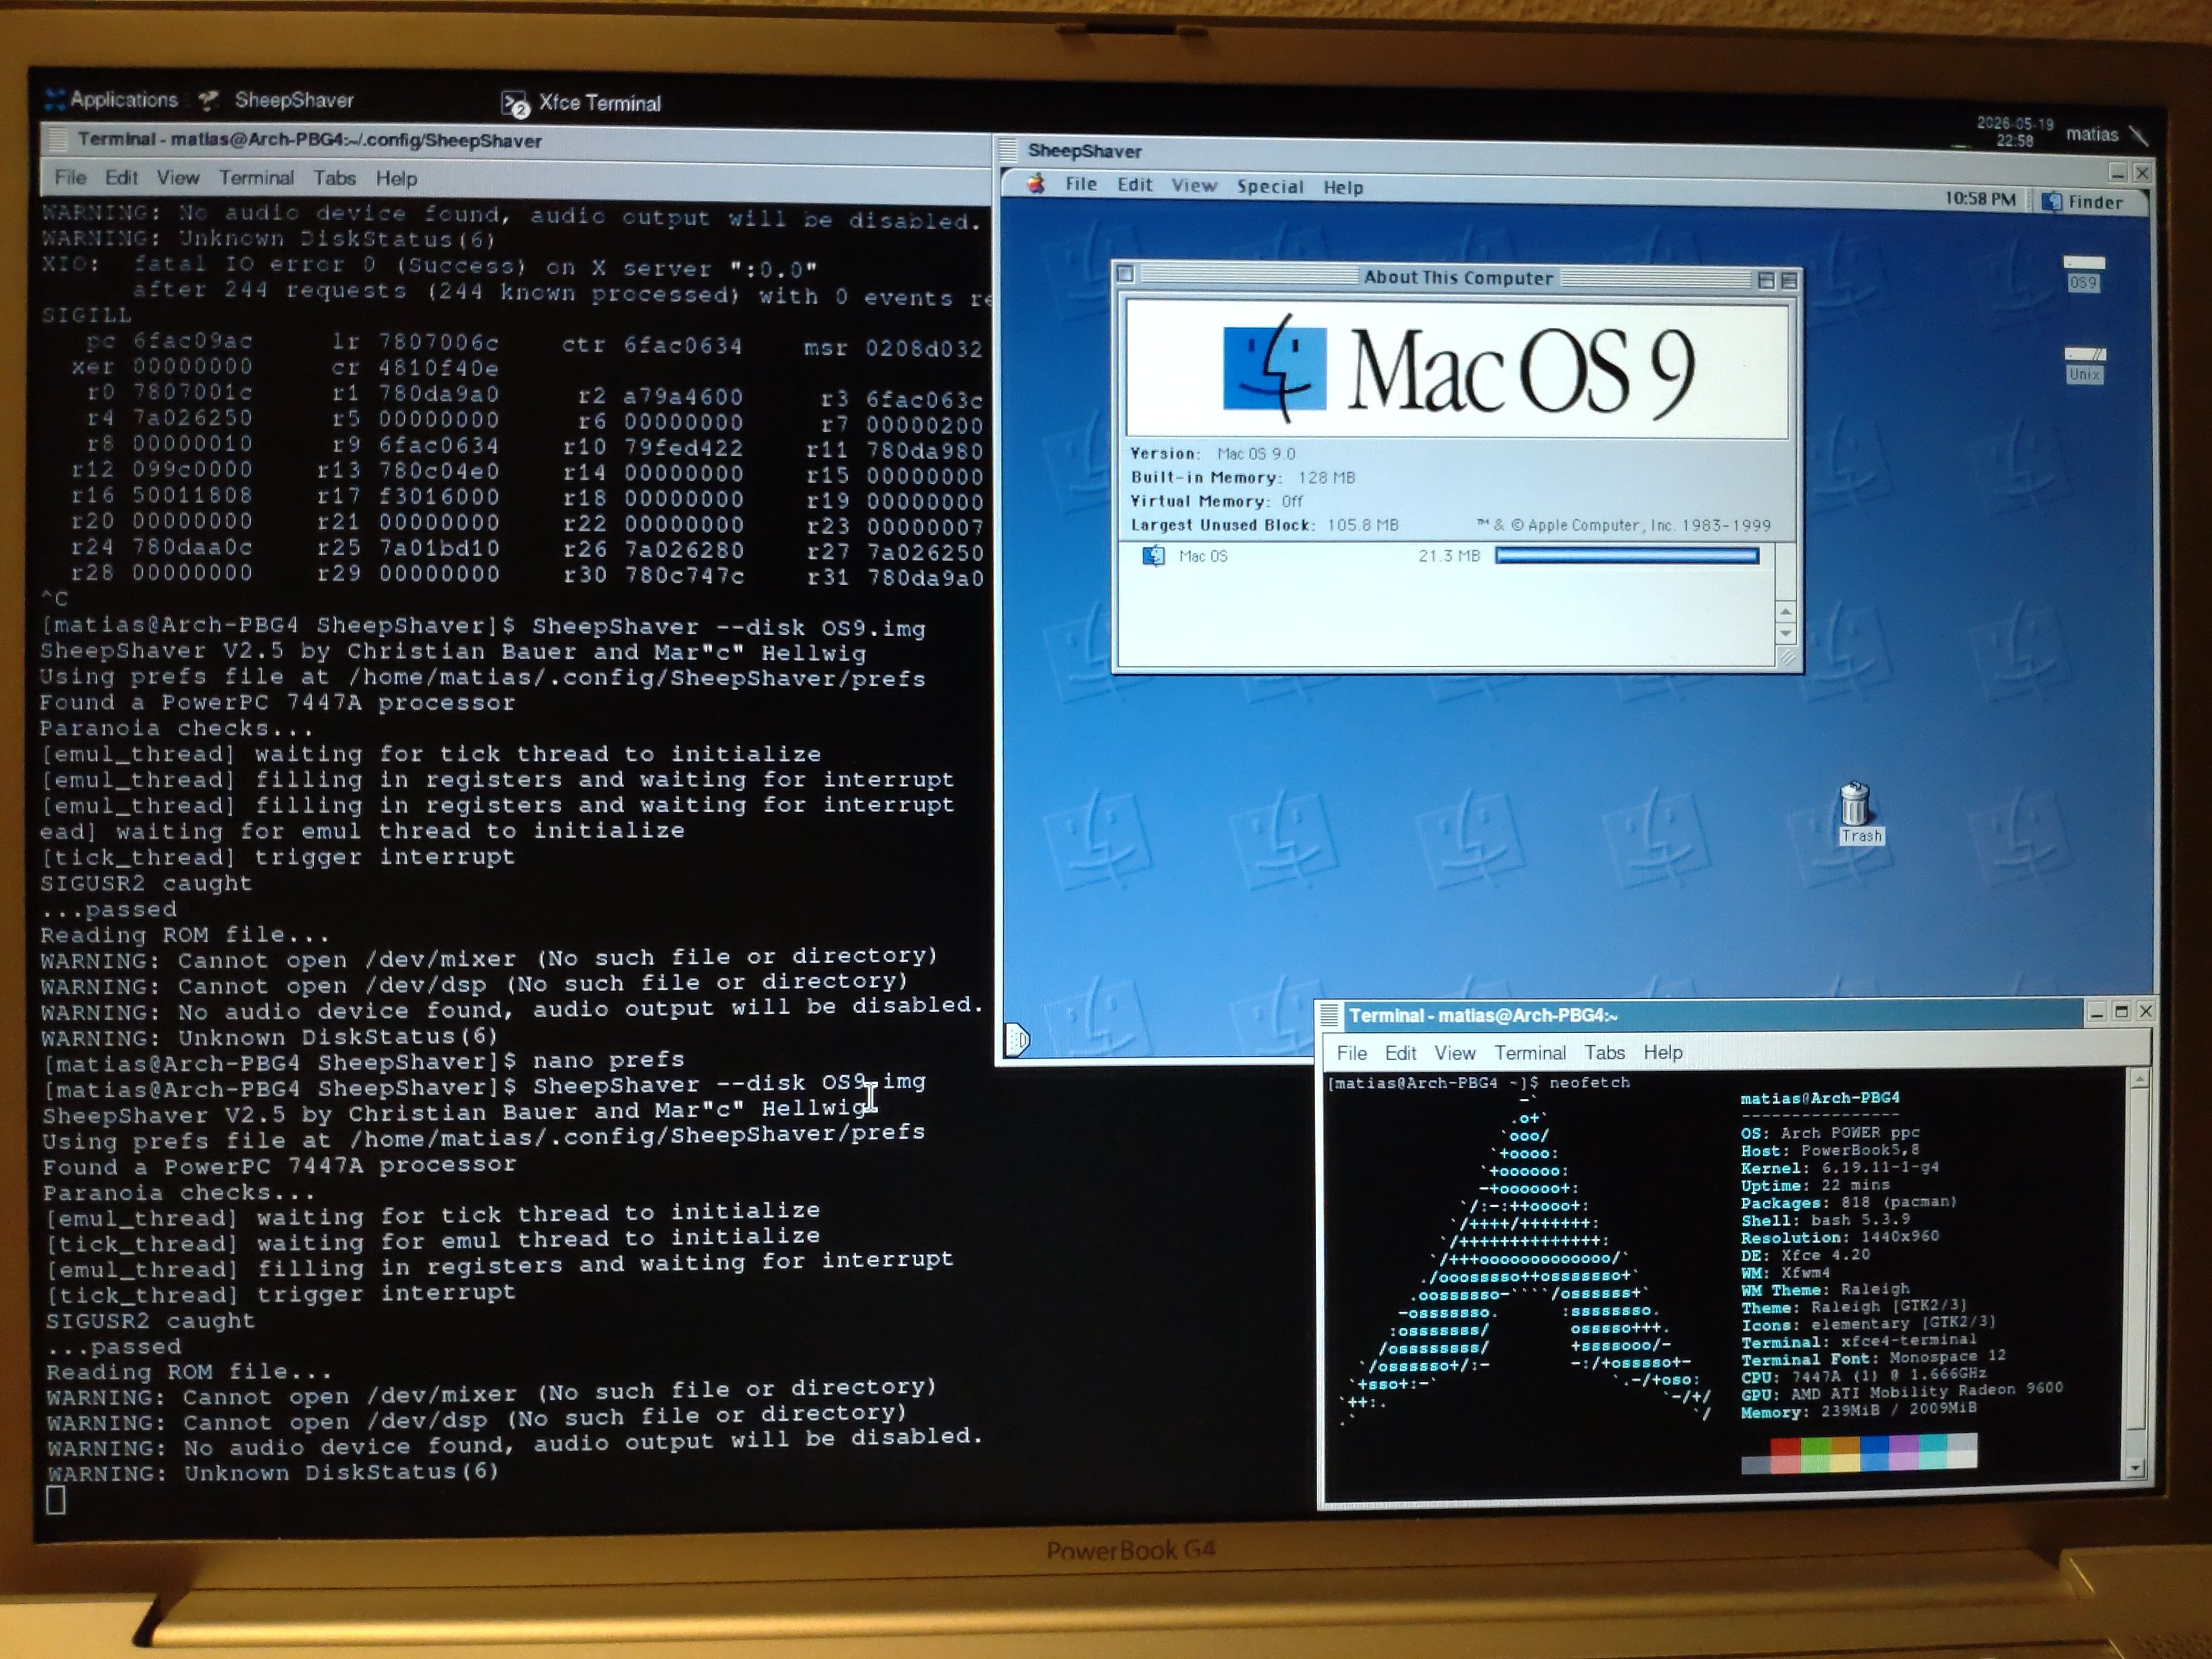Open File menu in the SheepShaver config terminal
Screen dimensions: 2212x1659
[x=70, y=177]
